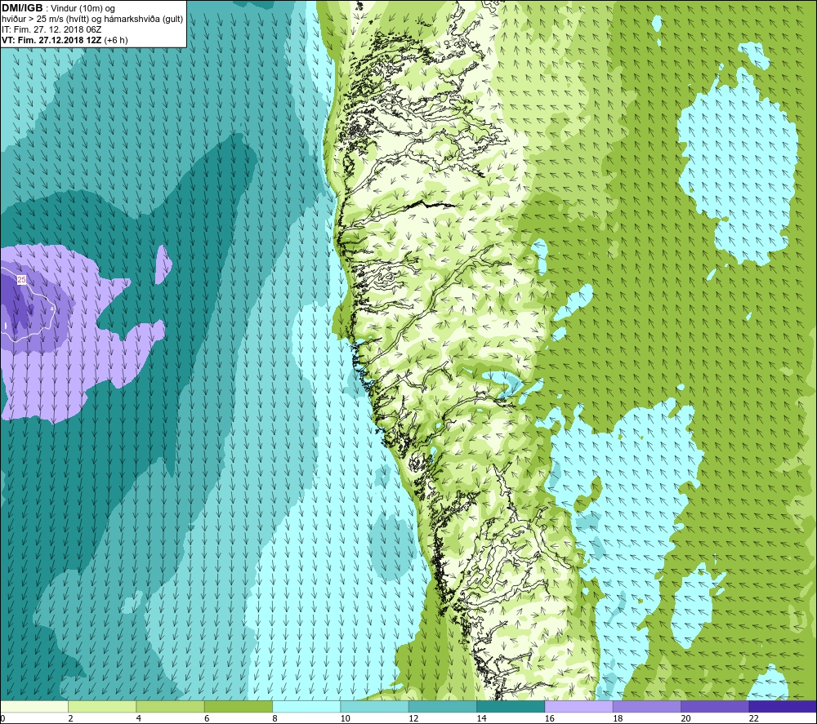
Task: Select the dark indigo 22+ m/s swatch
Action: [x=783, y=707]
